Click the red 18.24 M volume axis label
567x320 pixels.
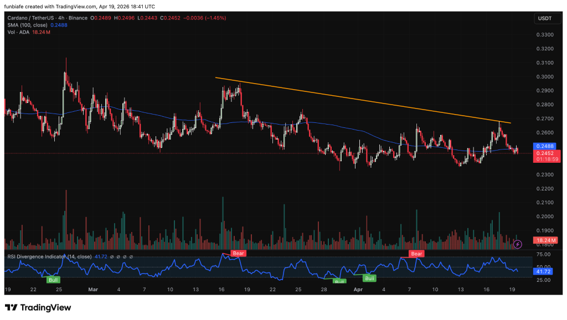pyautogui.click(x=545, y=240)
